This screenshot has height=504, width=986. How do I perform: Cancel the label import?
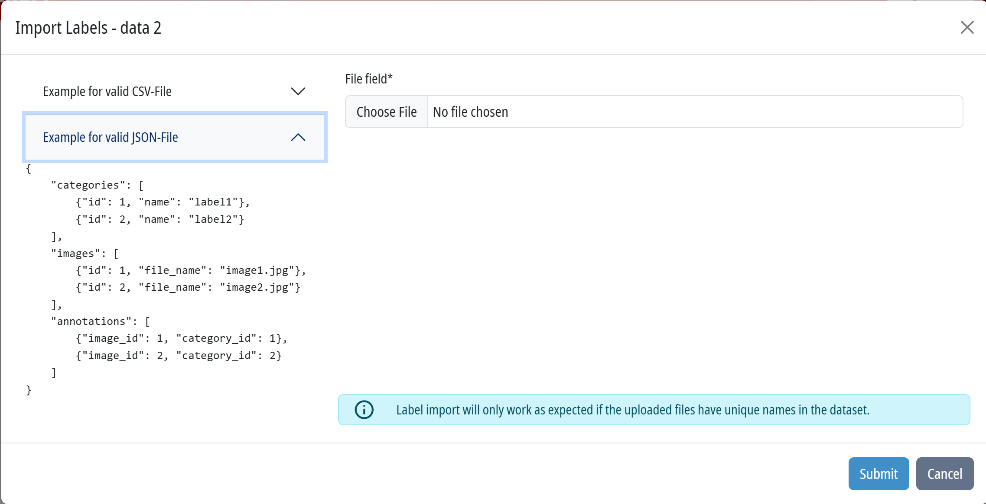945,474
